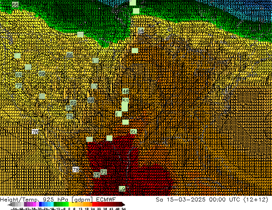
Task: Click the right arrow tip of the legend bar
Action: click(x=124, y=204)
